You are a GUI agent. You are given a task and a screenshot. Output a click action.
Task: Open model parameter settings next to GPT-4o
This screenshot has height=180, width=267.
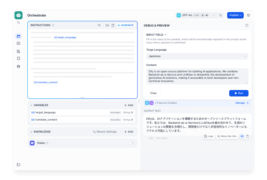(220, 15)
